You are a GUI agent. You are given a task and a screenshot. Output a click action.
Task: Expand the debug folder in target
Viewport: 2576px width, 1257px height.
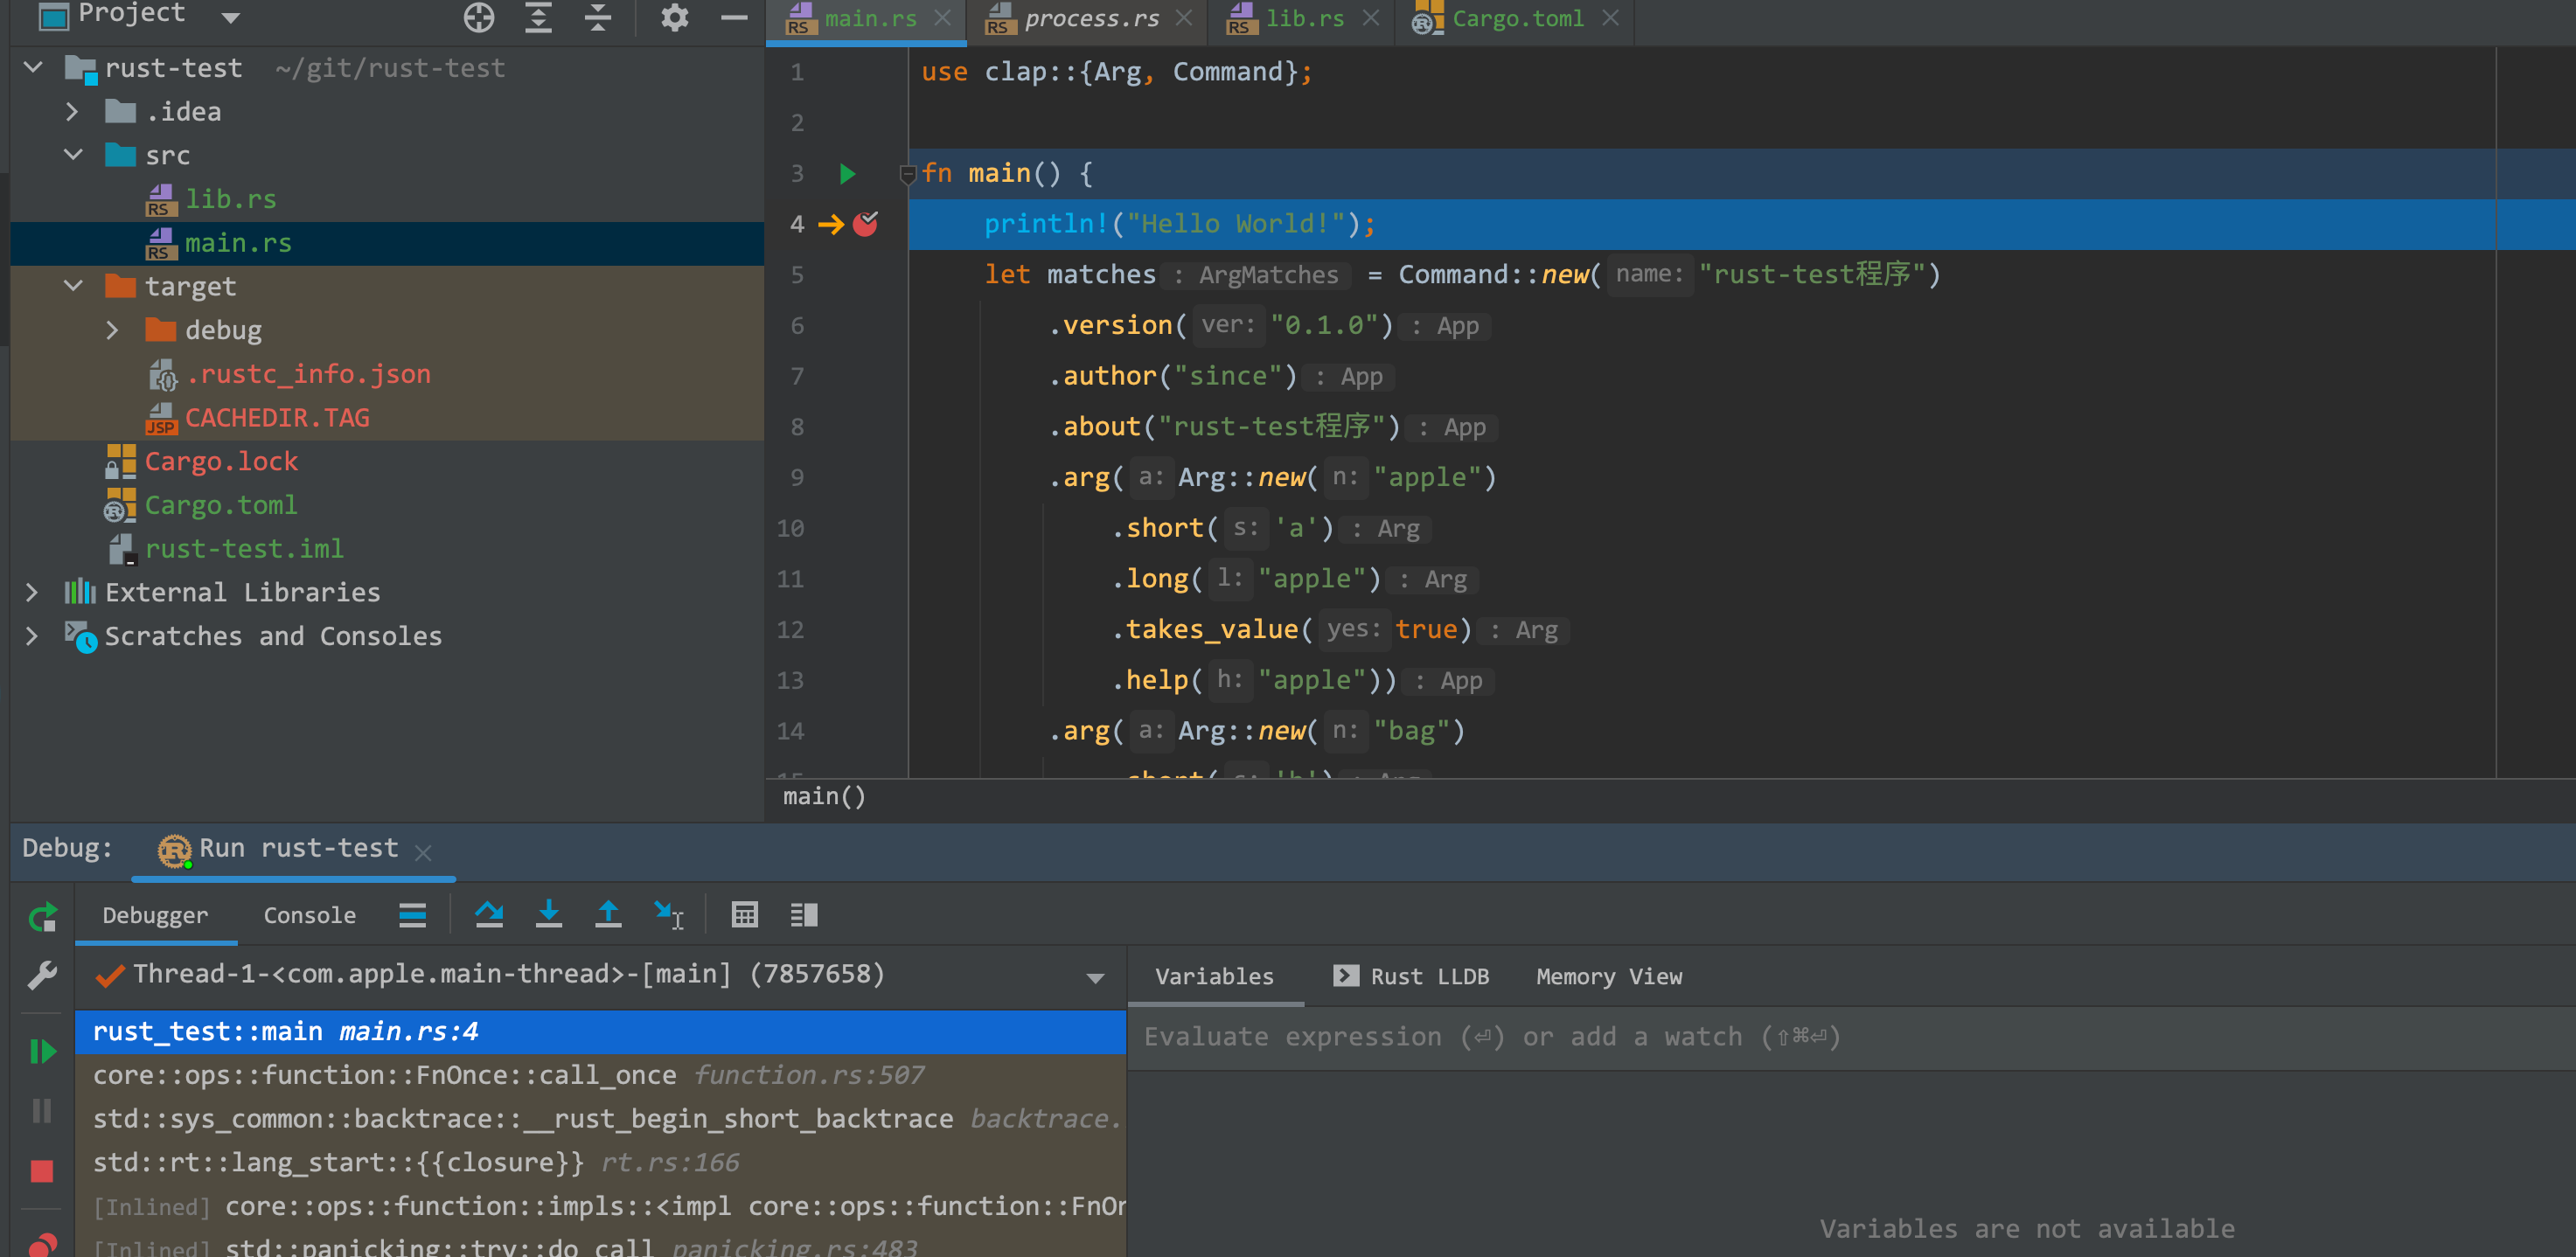112,330
